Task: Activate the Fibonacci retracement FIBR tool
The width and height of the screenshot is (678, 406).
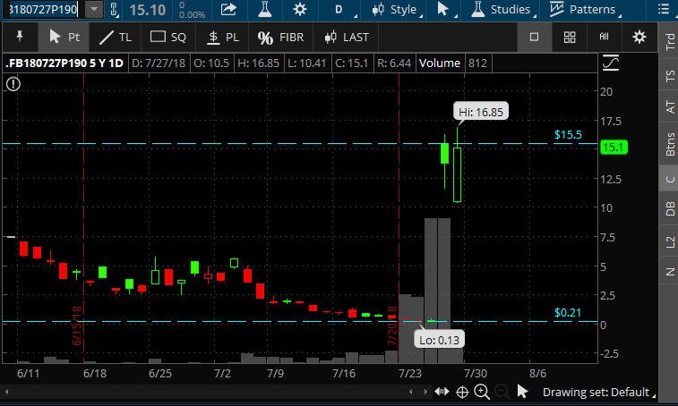Action: click(x=280, y=38)
